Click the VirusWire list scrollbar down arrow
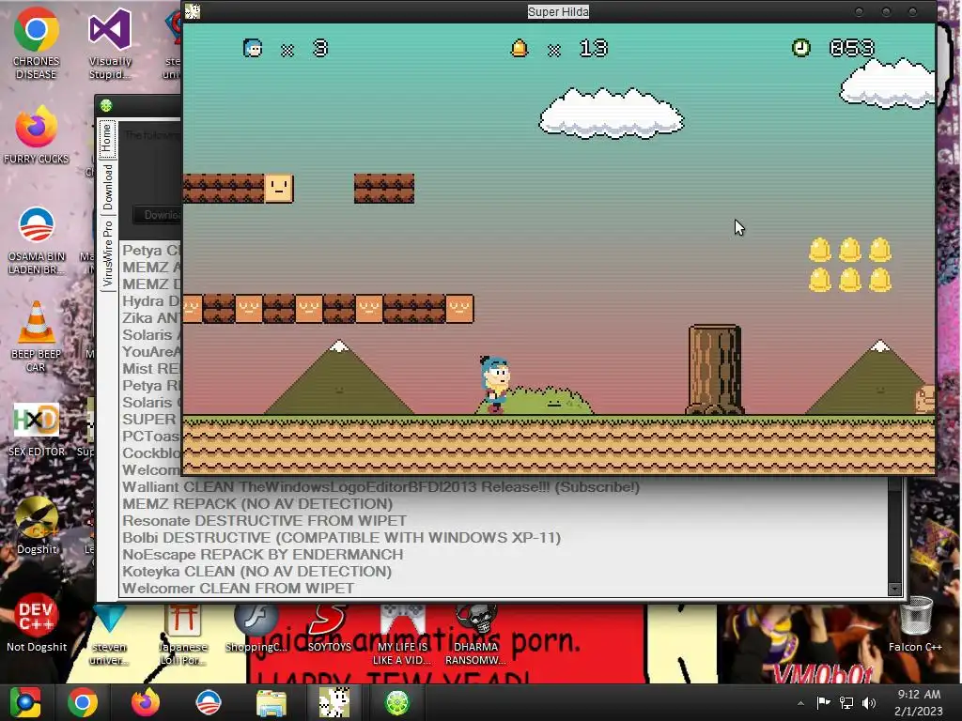The width and height of the screenshot is (962, 721). coord(895,590)
